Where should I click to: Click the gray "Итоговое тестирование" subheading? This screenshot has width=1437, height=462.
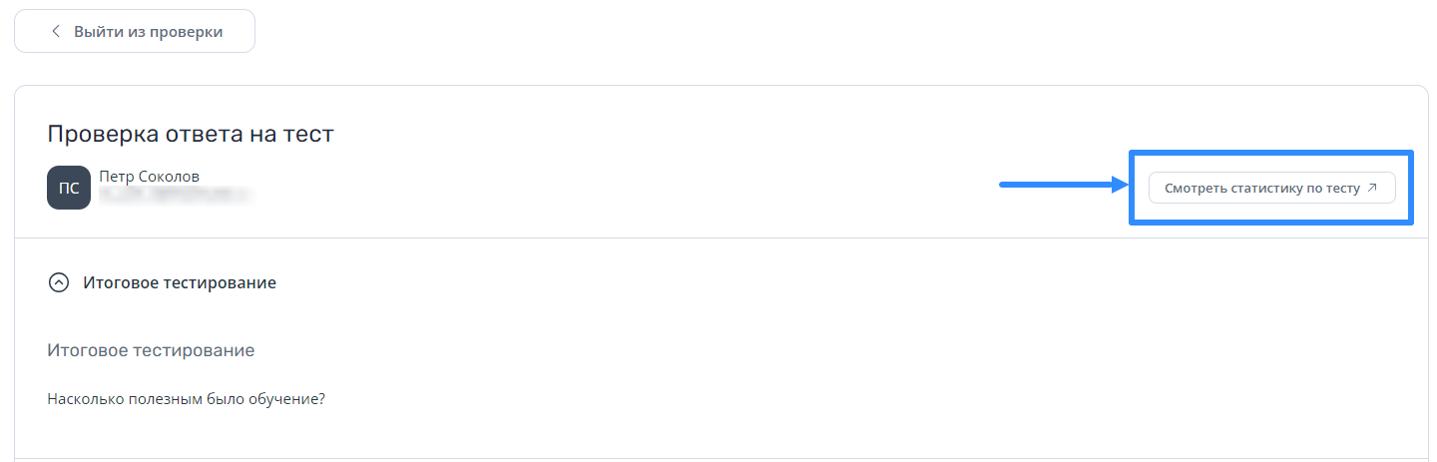click(x=151, y=350)
